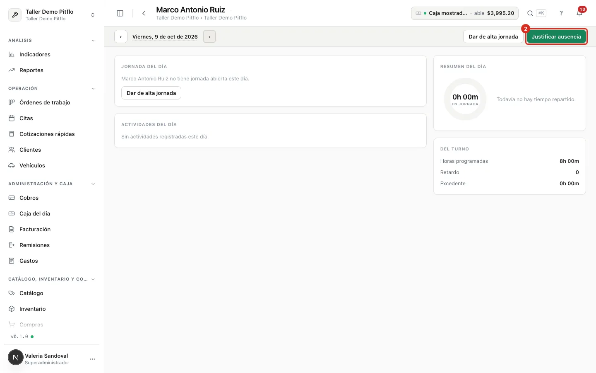Open Cotizaciones rápidas
This screenshot has width=596, height=373.
point(52,134)
